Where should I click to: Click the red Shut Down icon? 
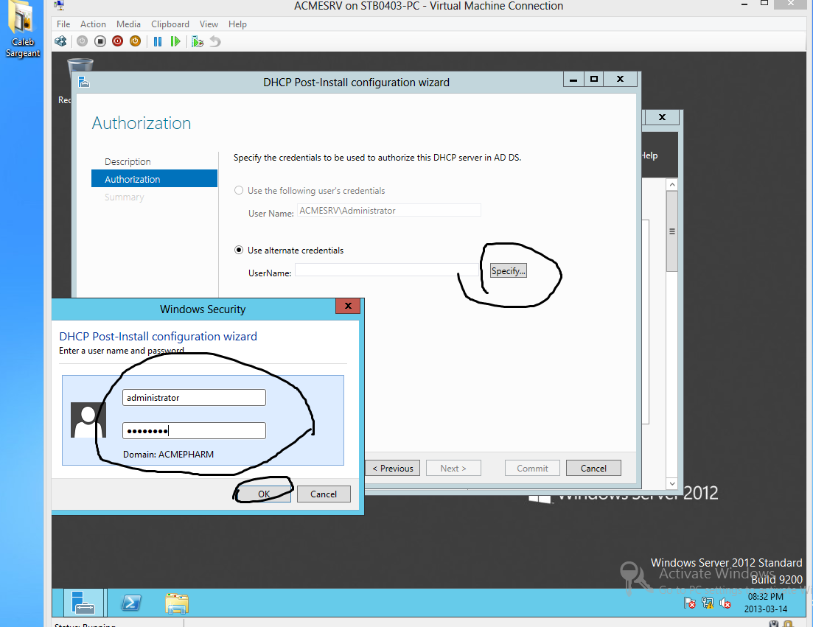tap(118, 41)
